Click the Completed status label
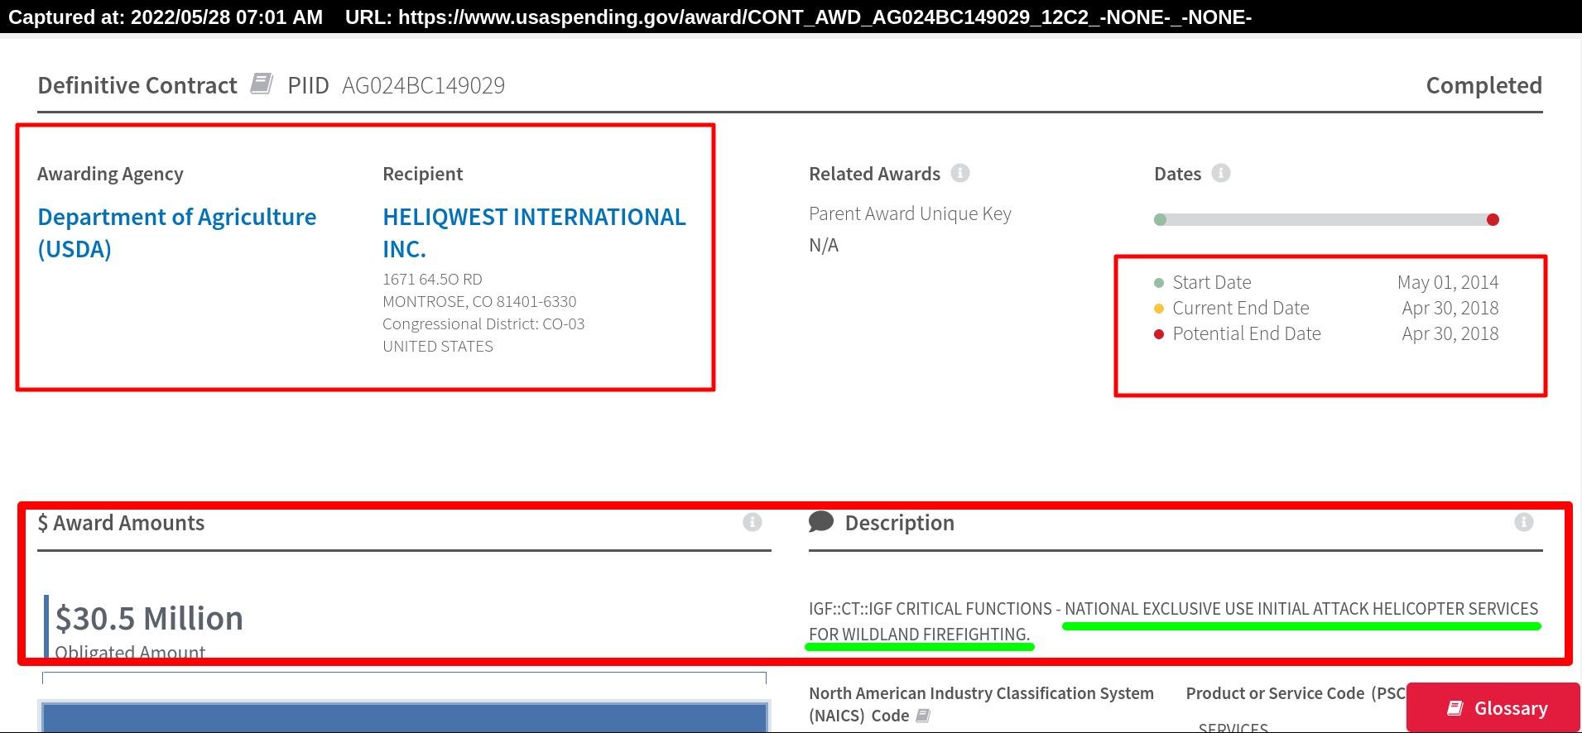1582x733 pixels. click(x=1483, y=85)
